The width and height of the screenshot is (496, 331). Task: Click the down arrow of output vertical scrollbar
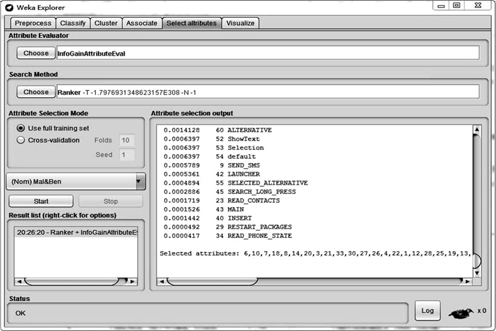pos(477,271)
